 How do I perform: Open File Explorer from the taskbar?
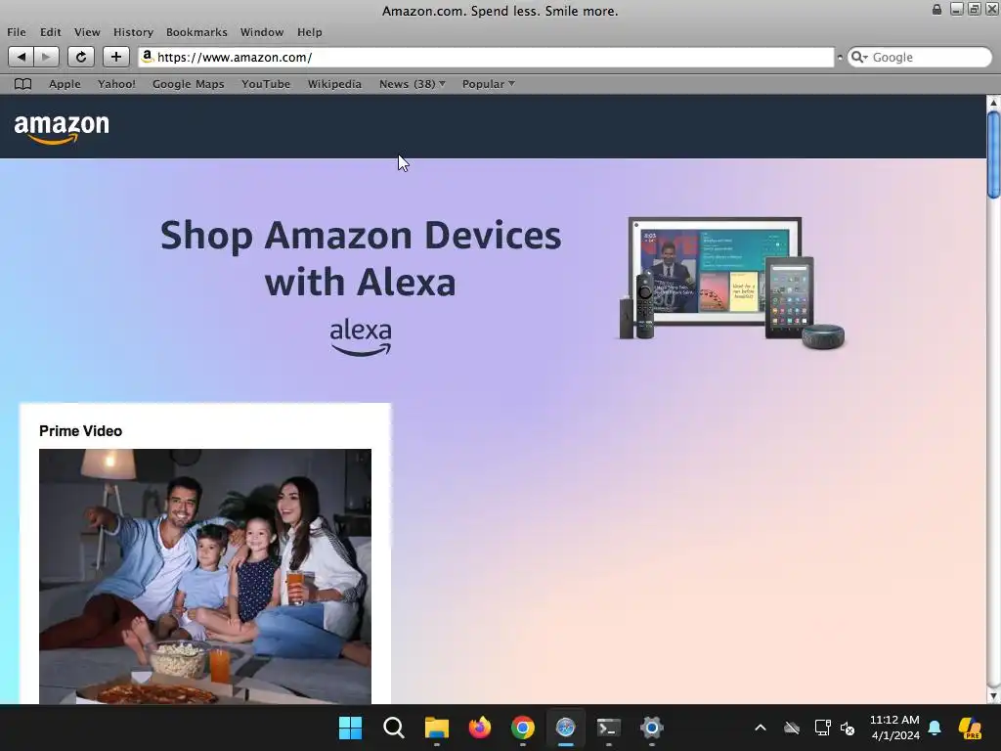[x=437, y=728]
